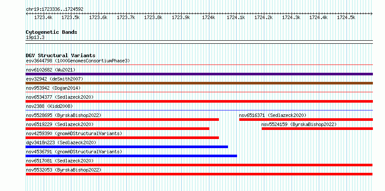The image size is (385, 191).
Task: Click the nsv5528695 (ByrskaBishop2022) label
Action: coord(64,115)
